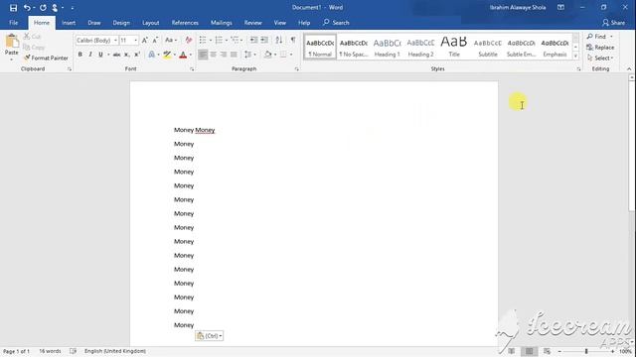Open Font dialog launcher

tap(192, 69)
